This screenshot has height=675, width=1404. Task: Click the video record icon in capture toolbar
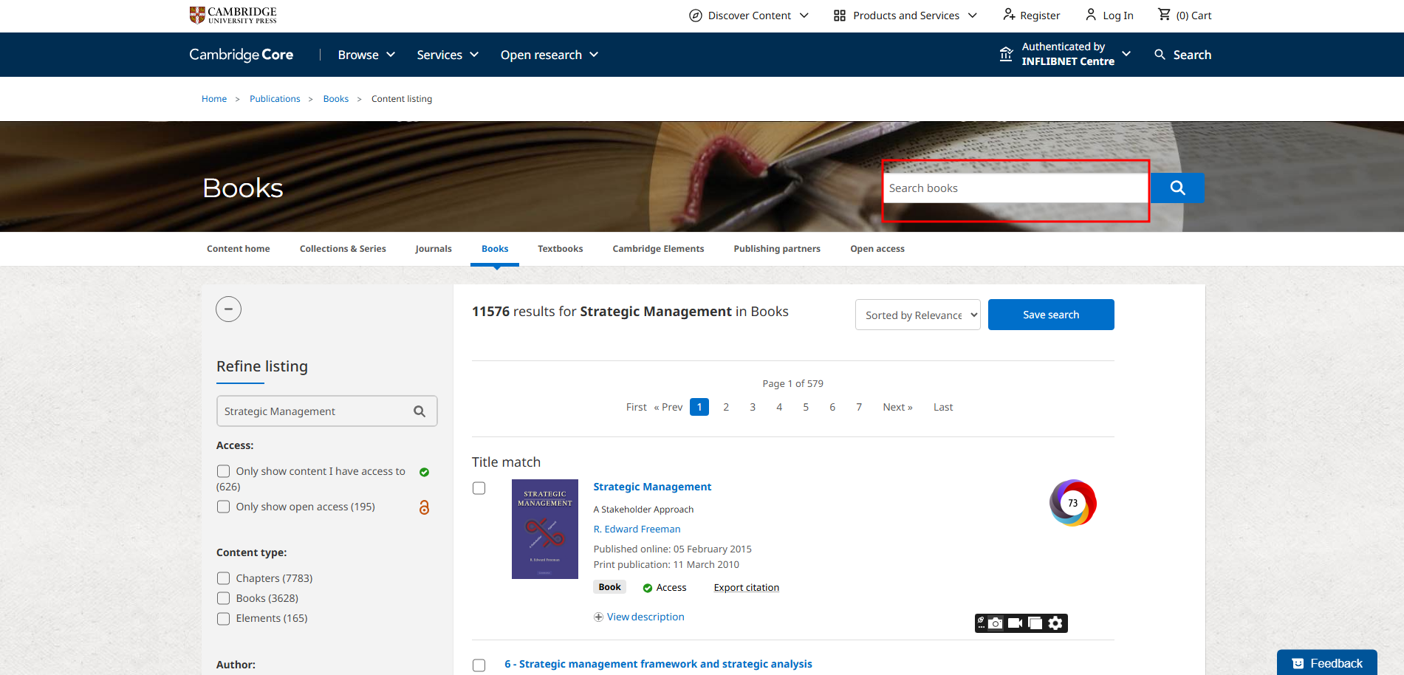[x=1016, y=623]
